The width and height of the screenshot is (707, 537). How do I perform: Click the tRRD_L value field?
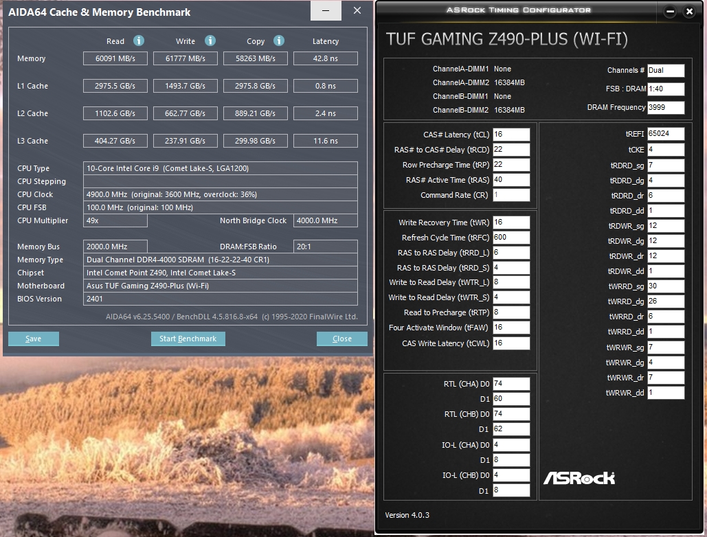coord(511,253)
